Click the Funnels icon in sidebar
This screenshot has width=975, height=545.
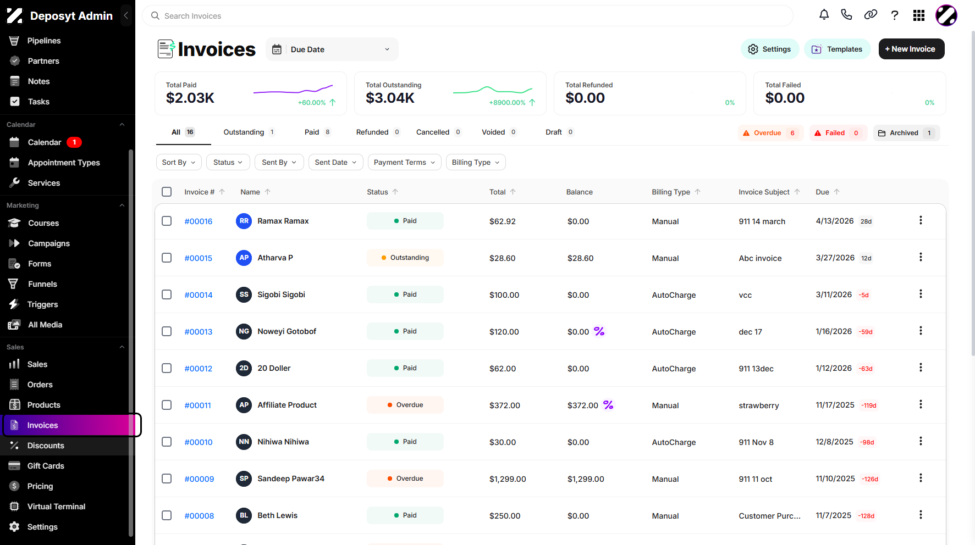pyautogui.click(x=14, y=283)
